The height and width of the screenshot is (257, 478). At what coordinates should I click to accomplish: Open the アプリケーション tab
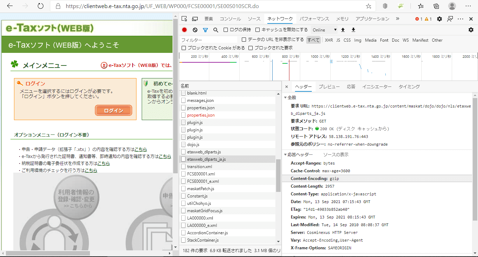tap(372, 19)
